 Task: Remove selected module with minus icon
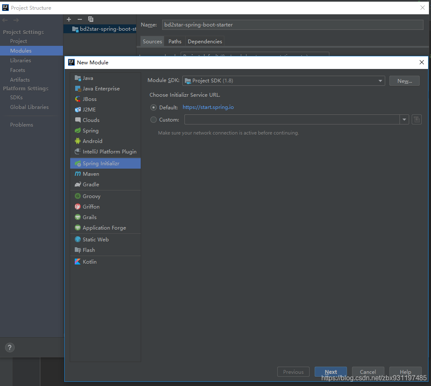[x=80, y=19]
